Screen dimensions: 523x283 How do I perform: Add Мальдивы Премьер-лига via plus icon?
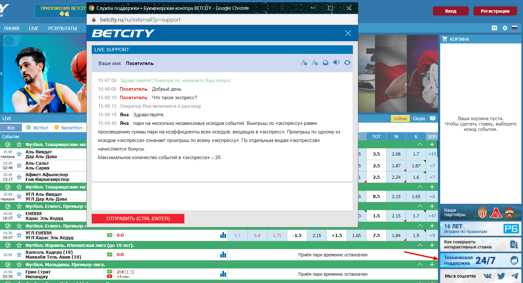(432, 264)
